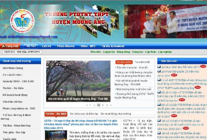
Task: Open Tài liệu & Dowload menu
Action: [113, 46]
